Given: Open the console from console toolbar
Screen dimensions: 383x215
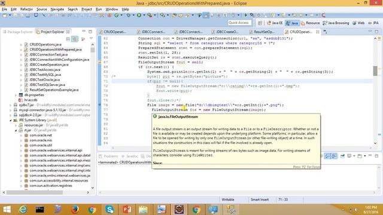Looking at the screenshot, I should 360,156.
